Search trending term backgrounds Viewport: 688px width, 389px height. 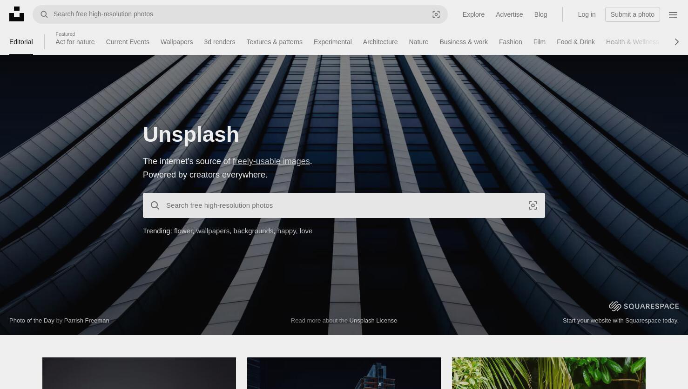(253, 231)
